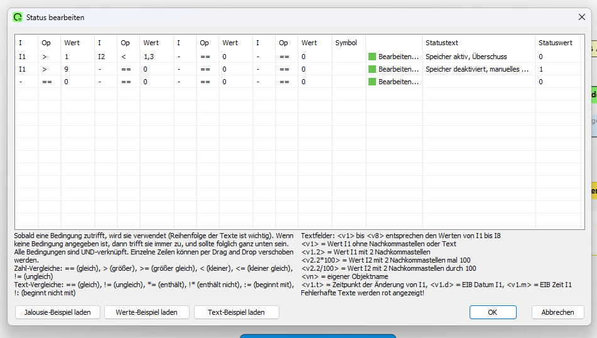Select the '<' operator cell in first row
The width and height of the screenshot is (597, 338).
click(128, 57)
